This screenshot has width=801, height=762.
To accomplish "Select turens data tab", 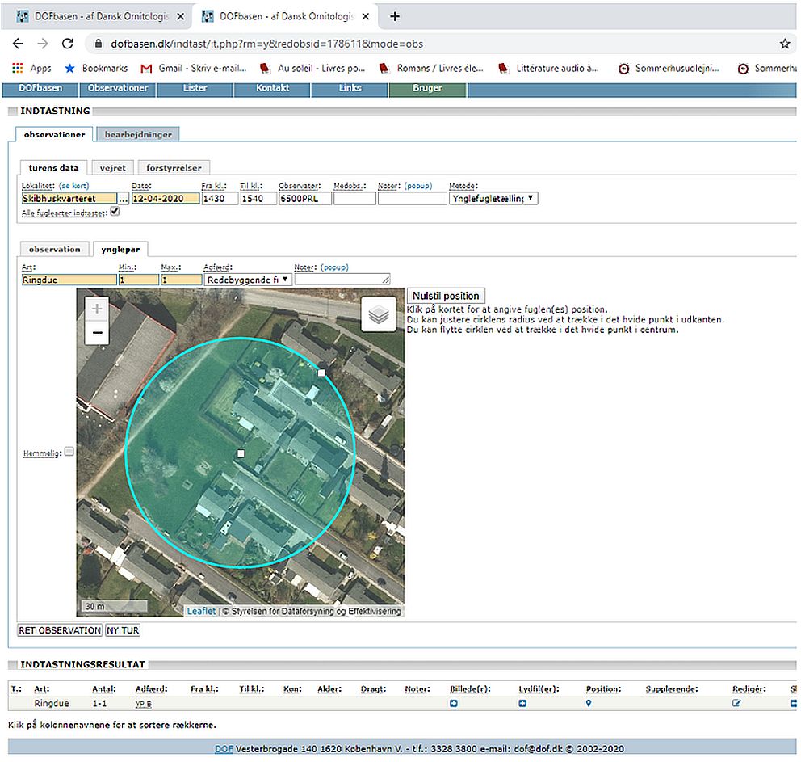I will (x=53, y=167).
